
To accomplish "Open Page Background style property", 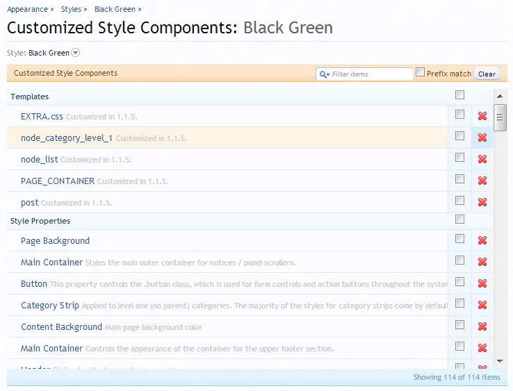I will coord(55,241).
